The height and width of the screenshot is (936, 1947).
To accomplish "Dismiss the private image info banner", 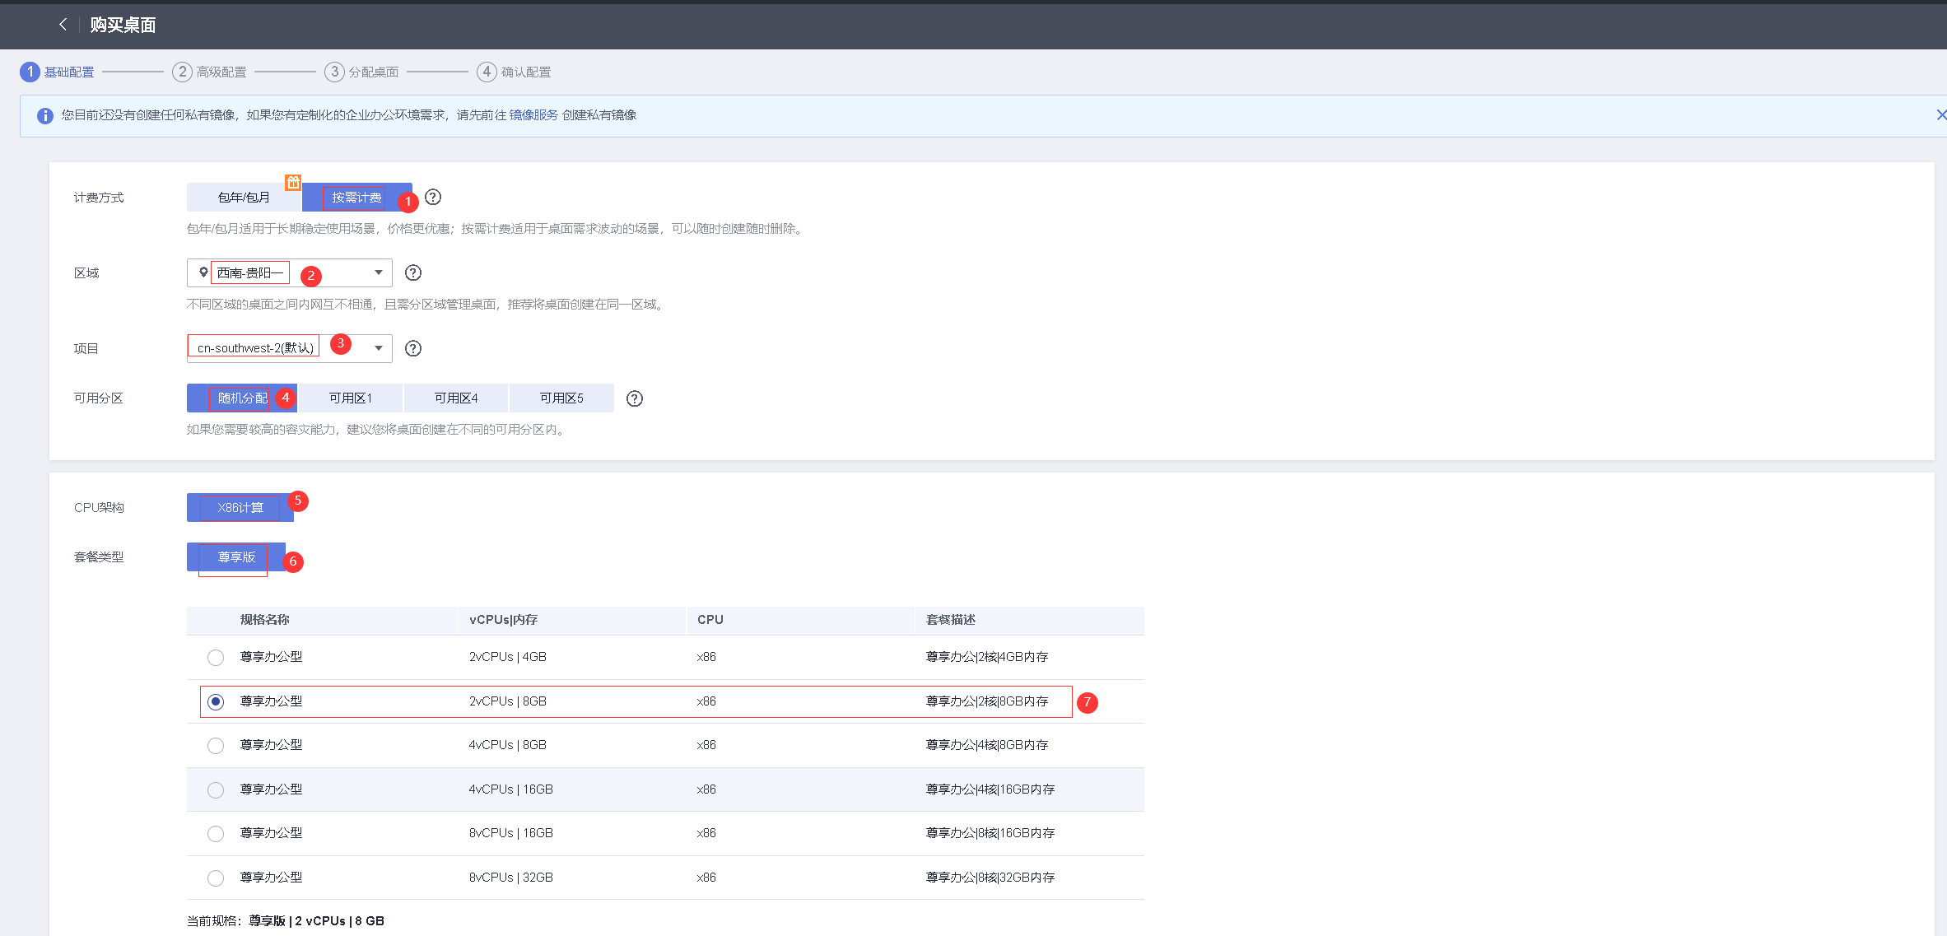I will click(1940, 115).
